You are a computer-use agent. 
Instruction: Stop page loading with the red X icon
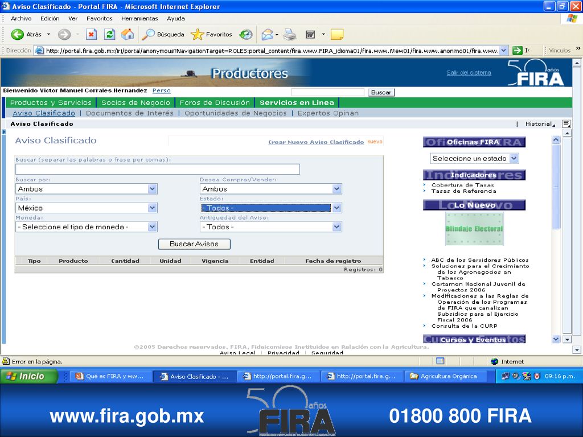coord(91,35)
